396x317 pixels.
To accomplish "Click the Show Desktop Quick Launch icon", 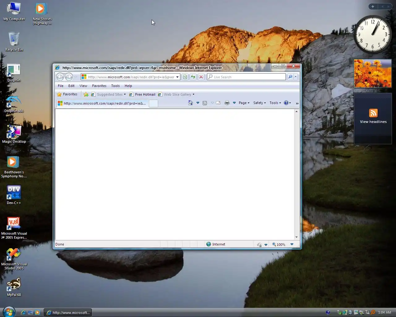I will coord(30,312).
